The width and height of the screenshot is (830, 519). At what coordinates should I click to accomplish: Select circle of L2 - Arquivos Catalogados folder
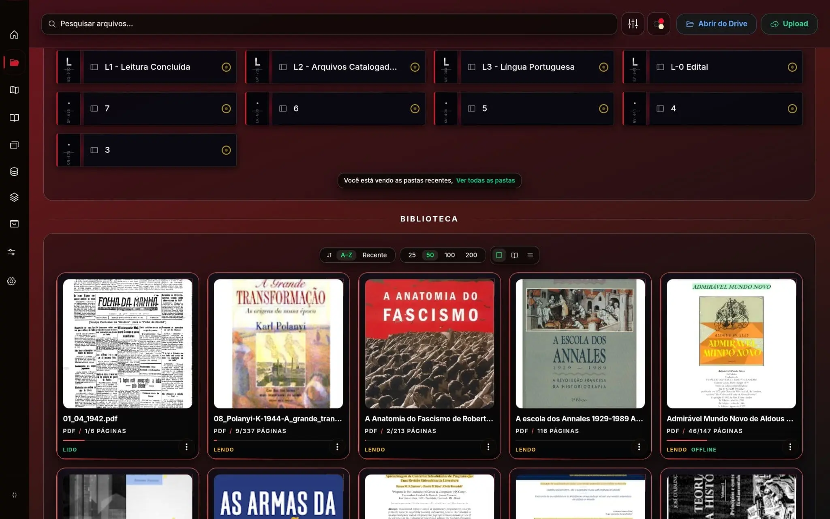click(415, 67)
